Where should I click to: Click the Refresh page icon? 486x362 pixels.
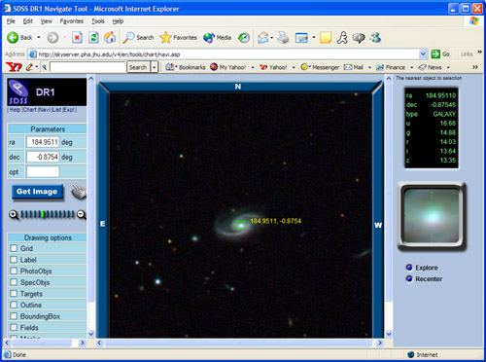tap(93, 38)
